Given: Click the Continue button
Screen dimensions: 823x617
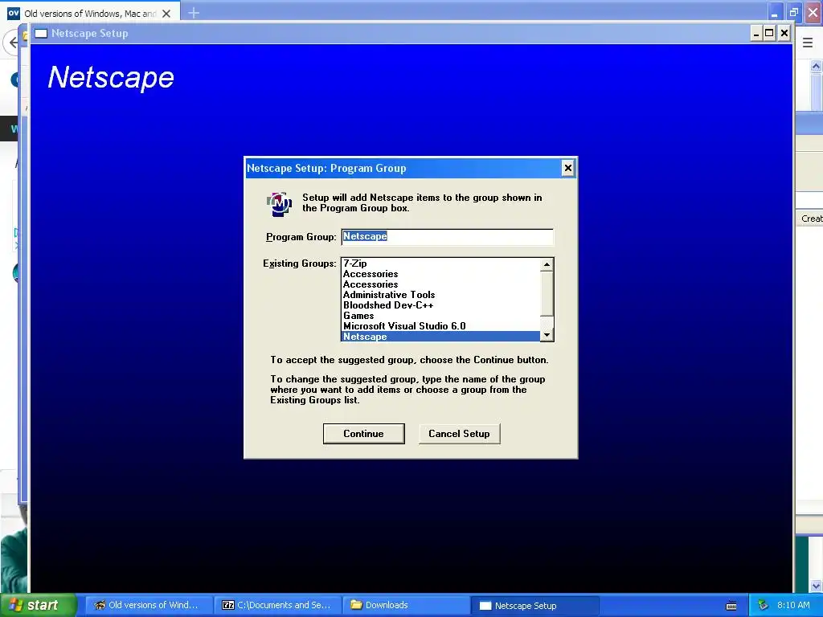Looking at the screenshot, I should click(364, 433).
